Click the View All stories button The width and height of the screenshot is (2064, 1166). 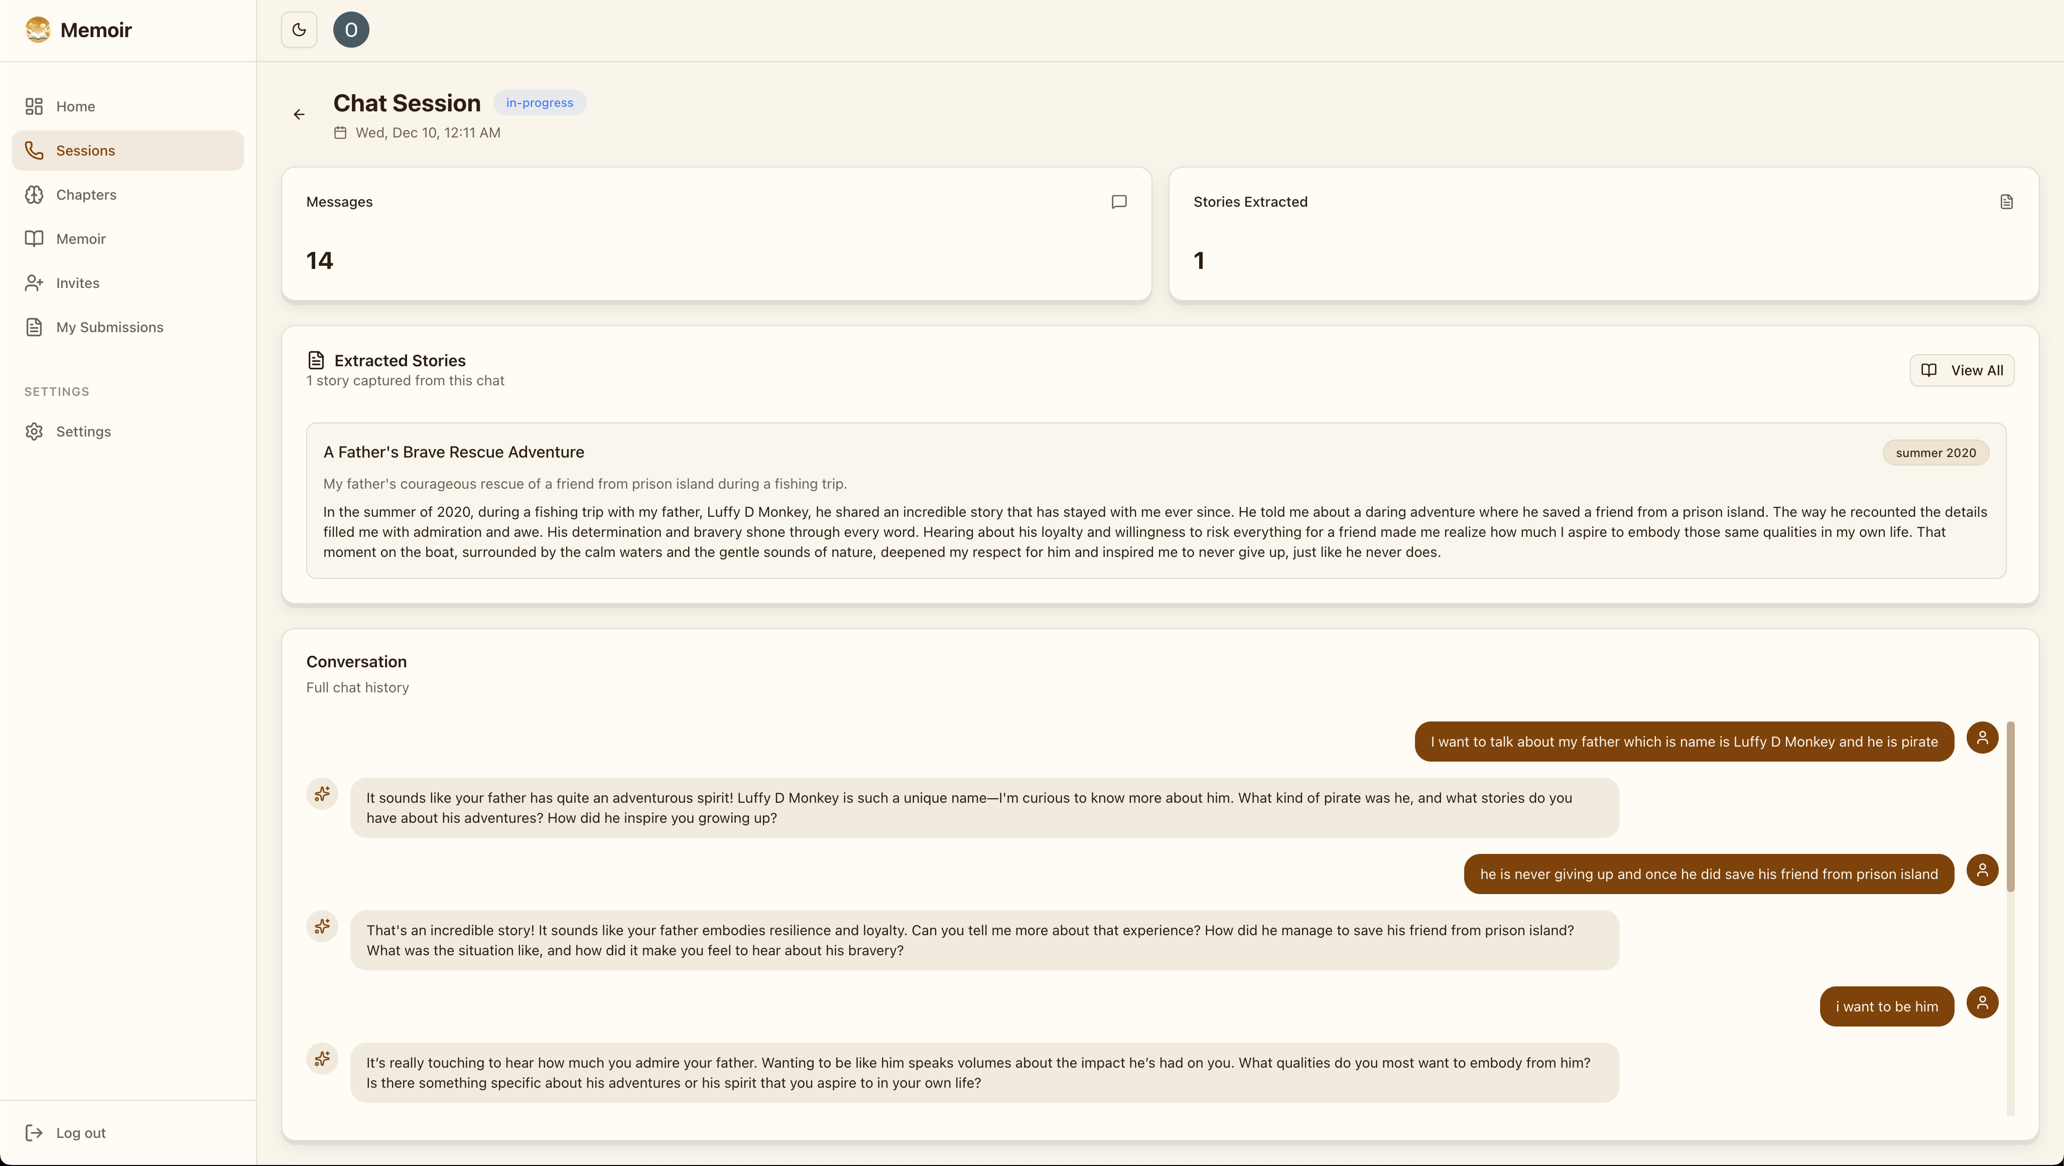click(1962, 370)
